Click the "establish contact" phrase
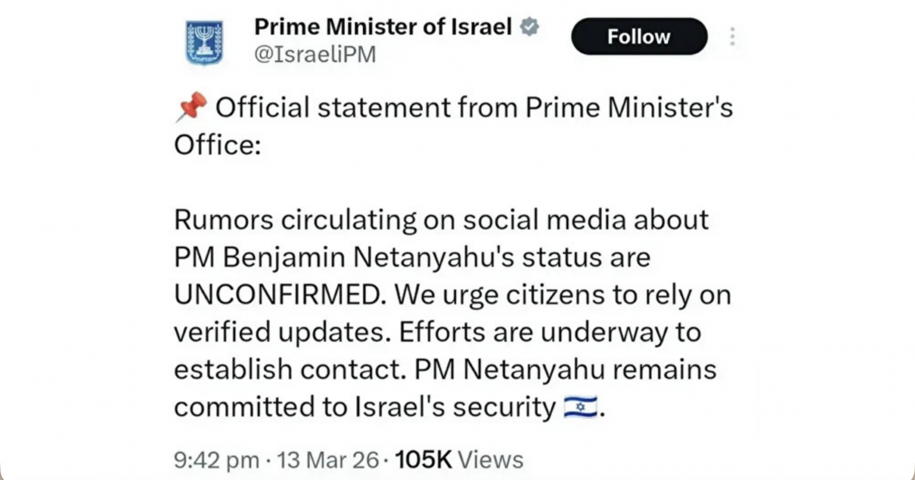 (289, 370)
